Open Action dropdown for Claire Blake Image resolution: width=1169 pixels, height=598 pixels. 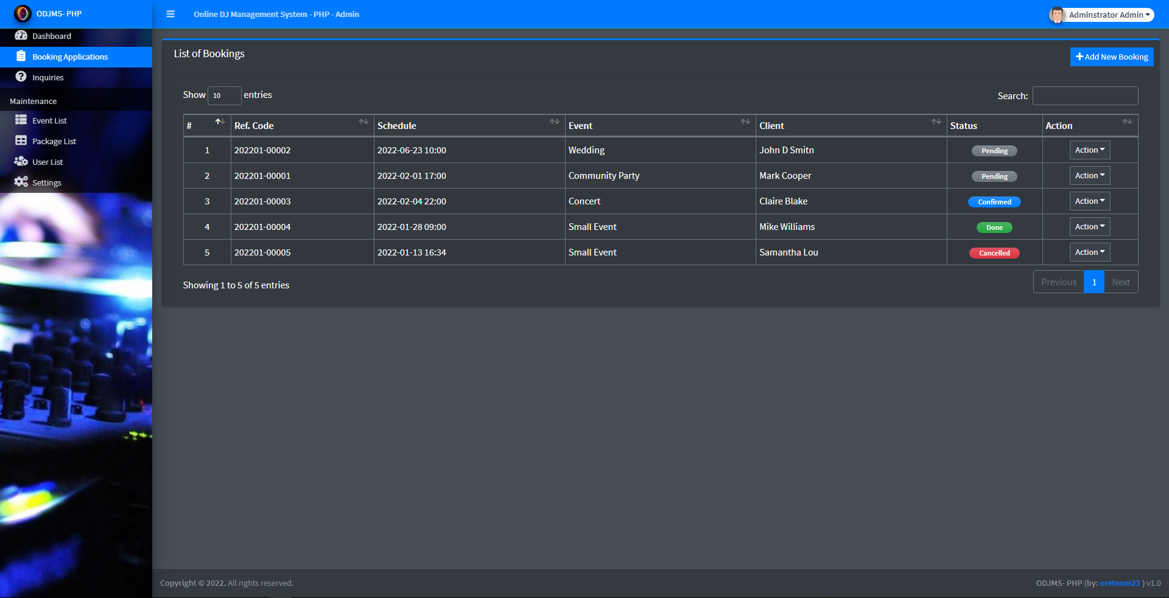(1090, 201)
